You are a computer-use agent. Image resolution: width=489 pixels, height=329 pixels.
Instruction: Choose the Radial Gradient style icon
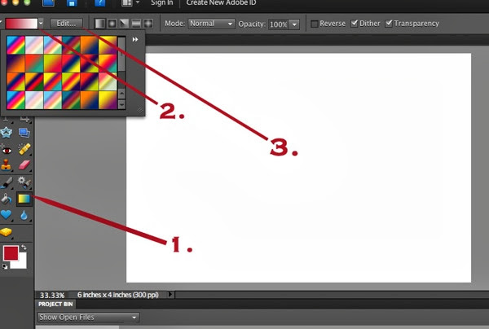tap(112, 24)
